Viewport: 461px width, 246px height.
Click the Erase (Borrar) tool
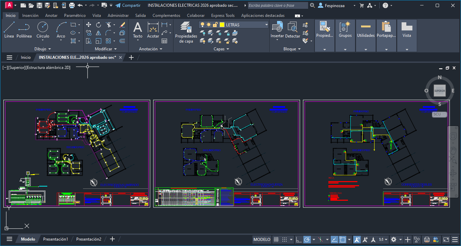tap(122, 25)
